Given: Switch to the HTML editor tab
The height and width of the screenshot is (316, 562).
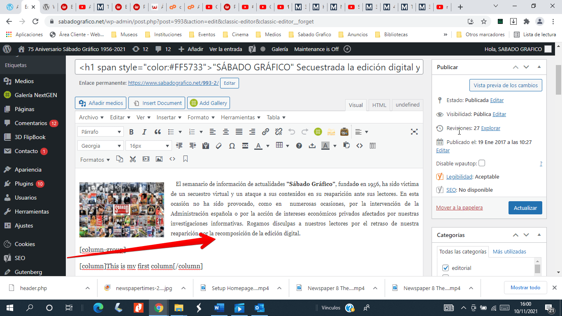Looking at the screenshot, I should pos(379,105).
